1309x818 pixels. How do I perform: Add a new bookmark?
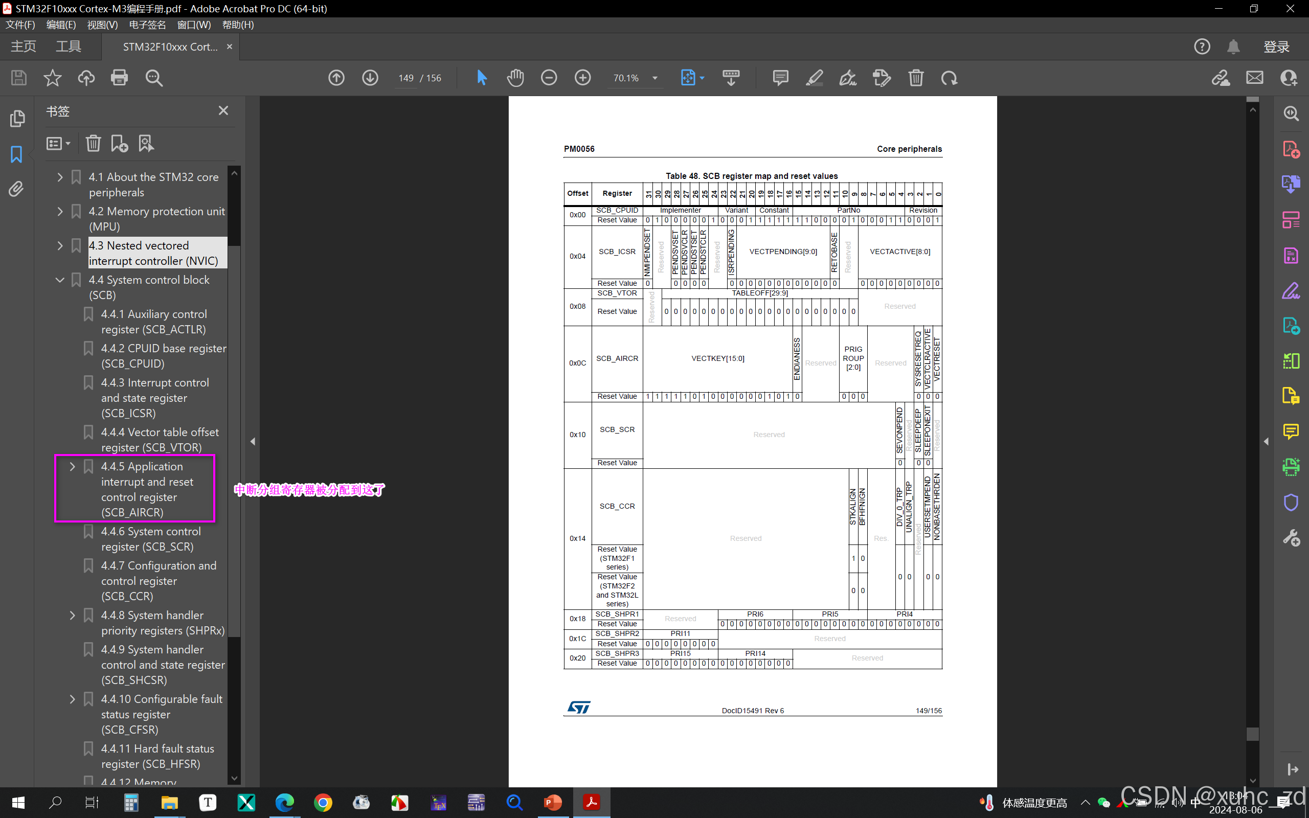click(120, 143)
